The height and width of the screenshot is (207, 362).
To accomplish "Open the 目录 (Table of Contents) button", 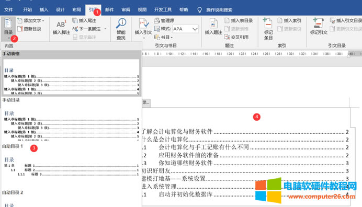I will pos(8,28).
